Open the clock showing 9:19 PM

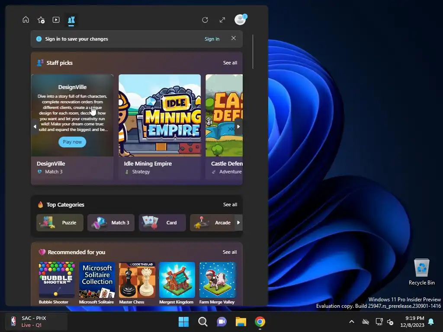coord(412,322)
